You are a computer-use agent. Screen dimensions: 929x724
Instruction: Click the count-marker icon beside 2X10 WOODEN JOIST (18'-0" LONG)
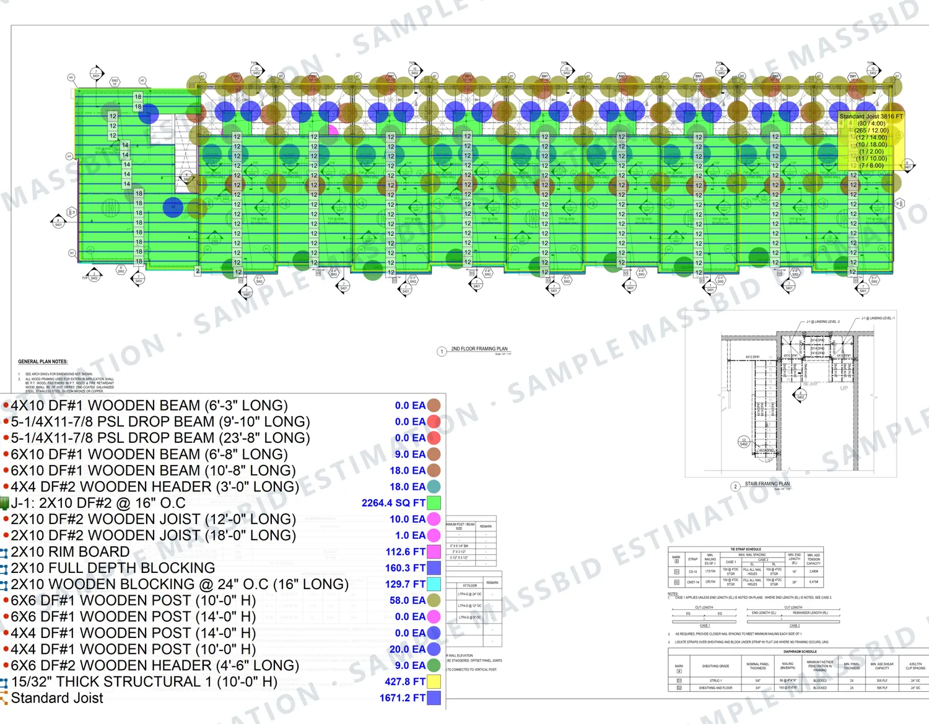pos(6,536)
